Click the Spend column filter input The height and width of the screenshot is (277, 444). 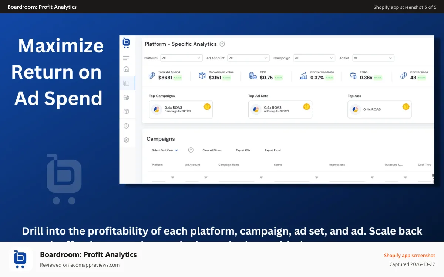tap(292, 178)
